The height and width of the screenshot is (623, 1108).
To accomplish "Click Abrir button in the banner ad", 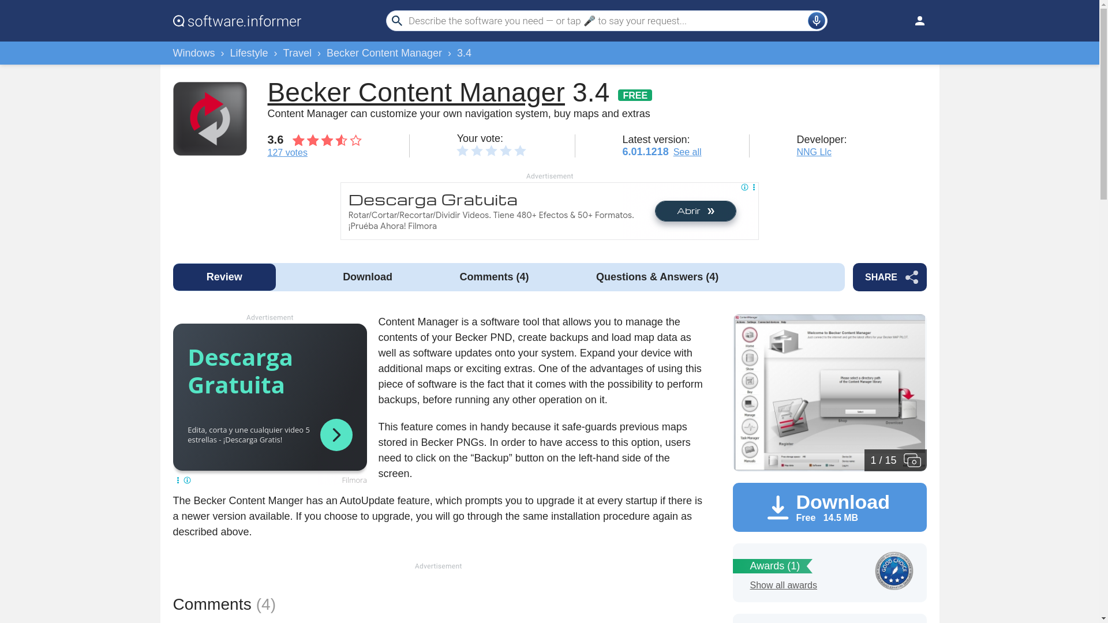I will point(695,211).
